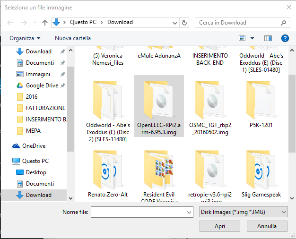Select INSERIMENTO BACK-END folder

click(210, 59)
